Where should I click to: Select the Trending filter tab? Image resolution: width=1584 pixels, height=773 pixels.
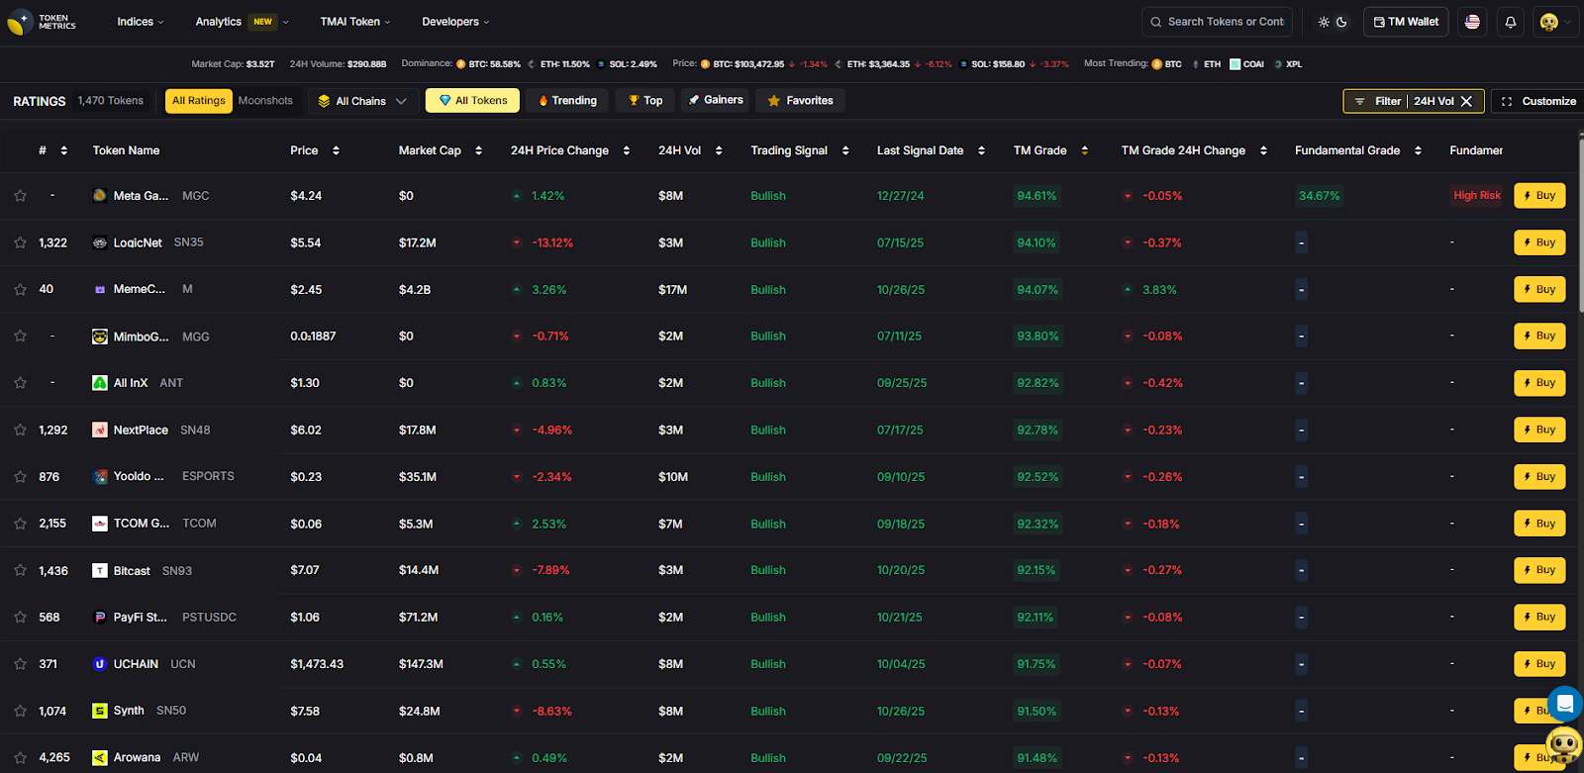click(566, 101)
